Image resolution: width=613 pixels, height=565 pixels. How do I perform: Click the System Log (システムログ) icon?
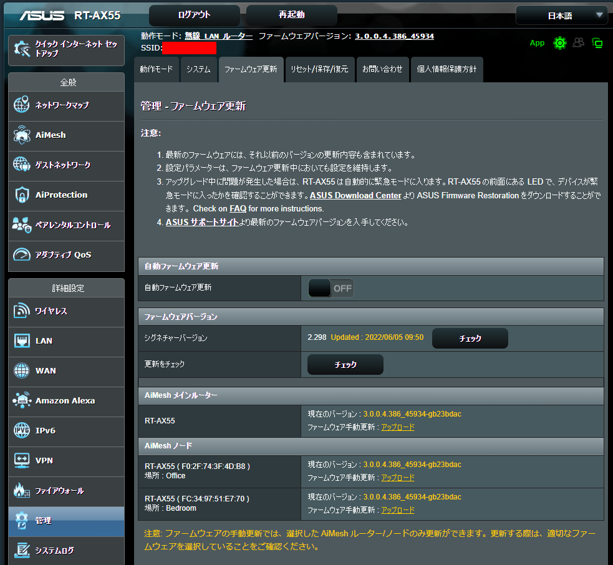click(22, 550)
